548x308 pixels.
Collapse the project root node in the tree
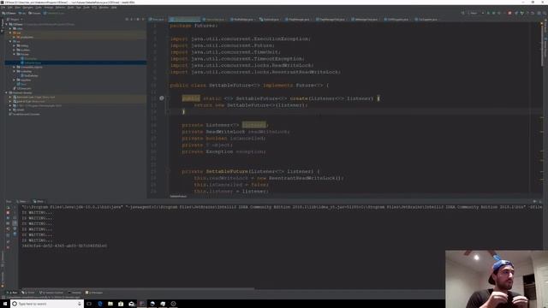7,24
